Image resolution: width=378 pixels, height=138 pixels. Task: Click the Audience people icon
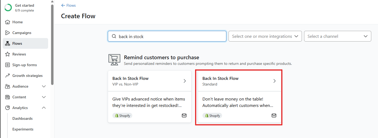click(x=8, y=86)
